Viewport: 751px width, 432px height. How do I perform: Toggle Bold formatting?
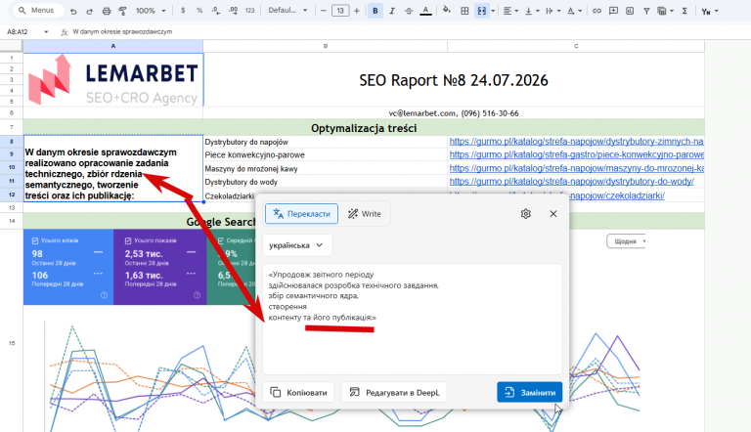[375, 11]
